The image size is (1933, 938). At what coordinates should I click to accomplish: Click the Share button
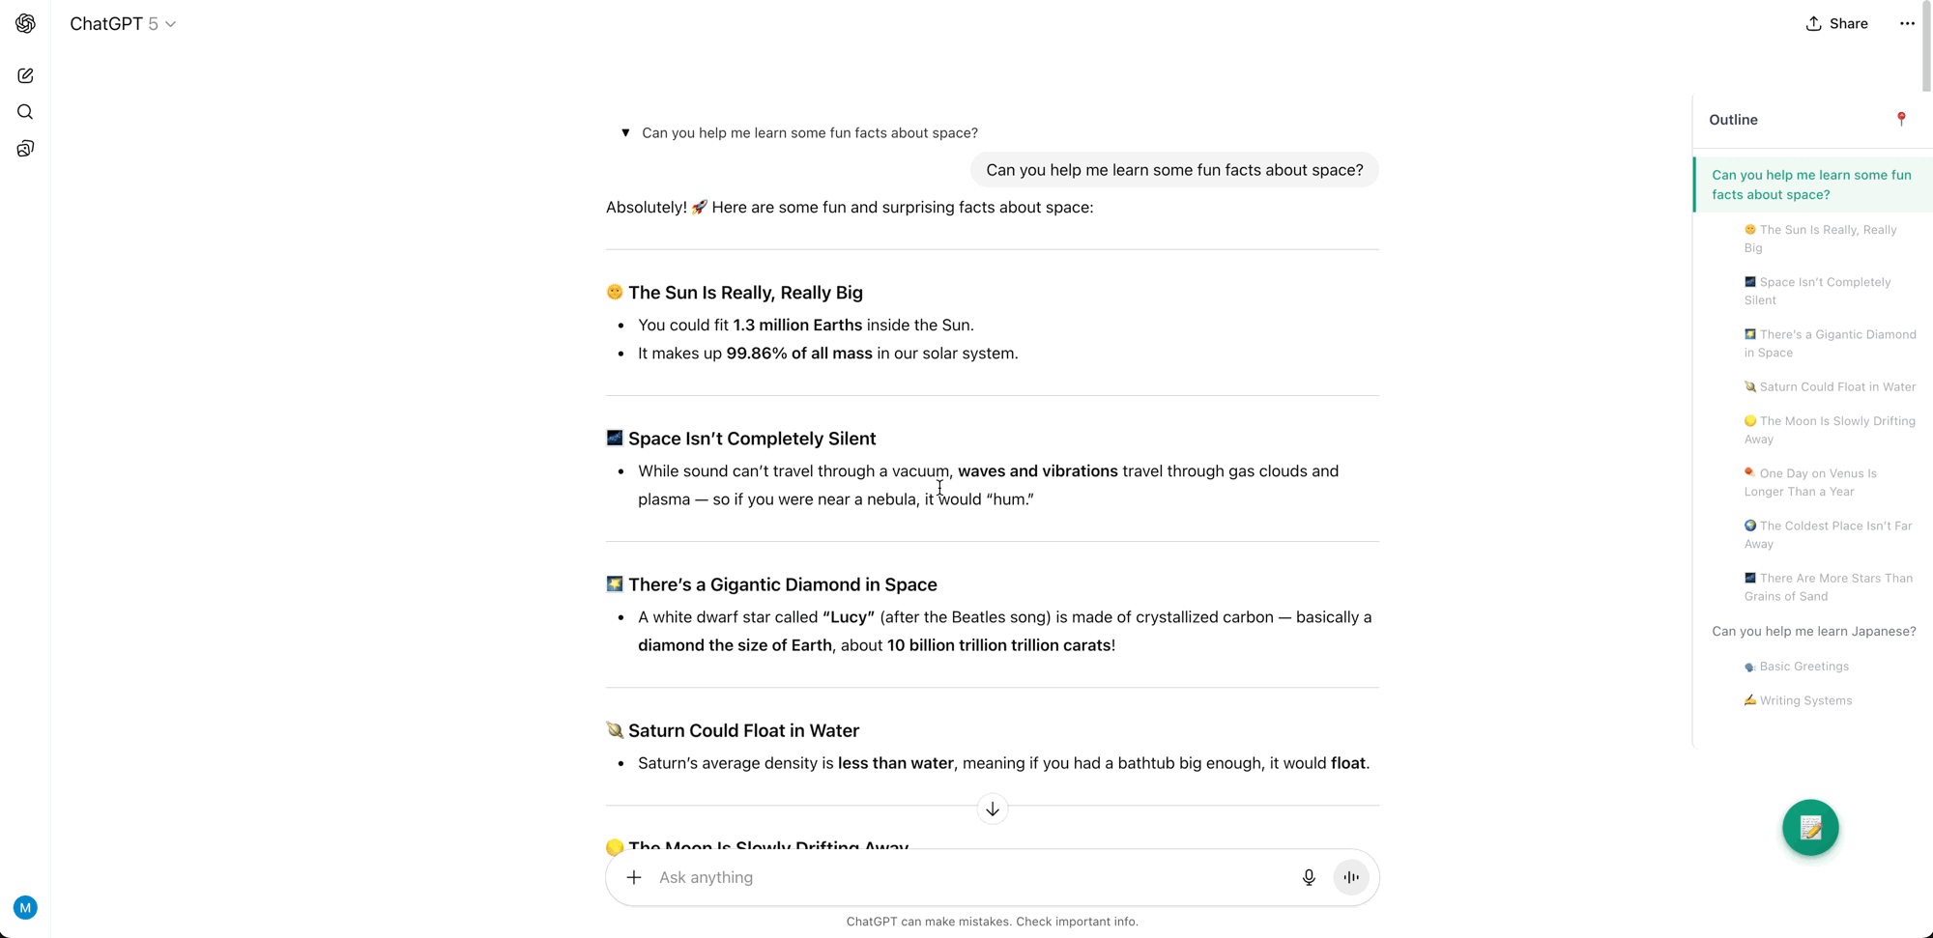(1836, 23)
